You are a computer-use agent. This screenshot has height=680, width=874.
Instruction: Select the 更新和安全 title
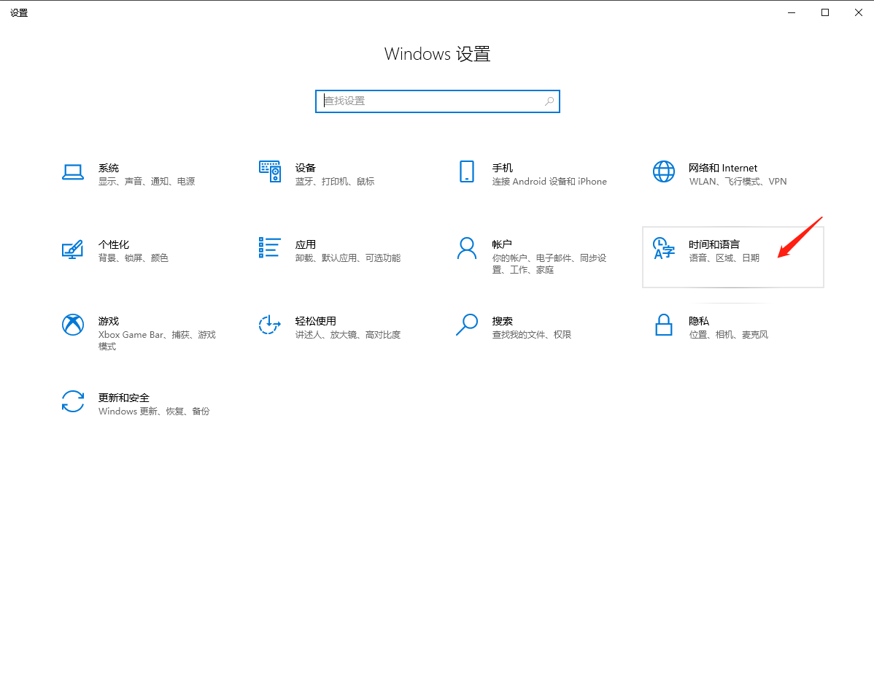(x=124, y=398)
